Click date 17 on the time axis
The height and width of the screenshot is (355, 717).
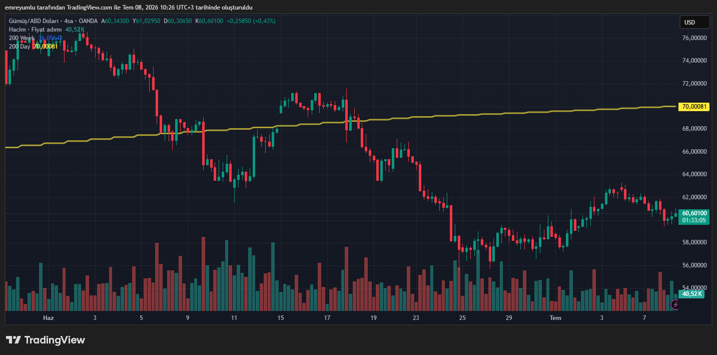point(327,318)
